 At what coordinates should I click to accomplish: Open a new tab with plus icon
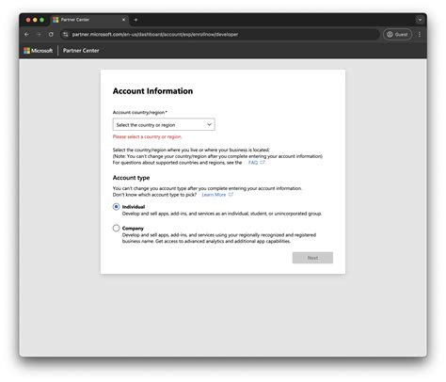click(135, 20)
